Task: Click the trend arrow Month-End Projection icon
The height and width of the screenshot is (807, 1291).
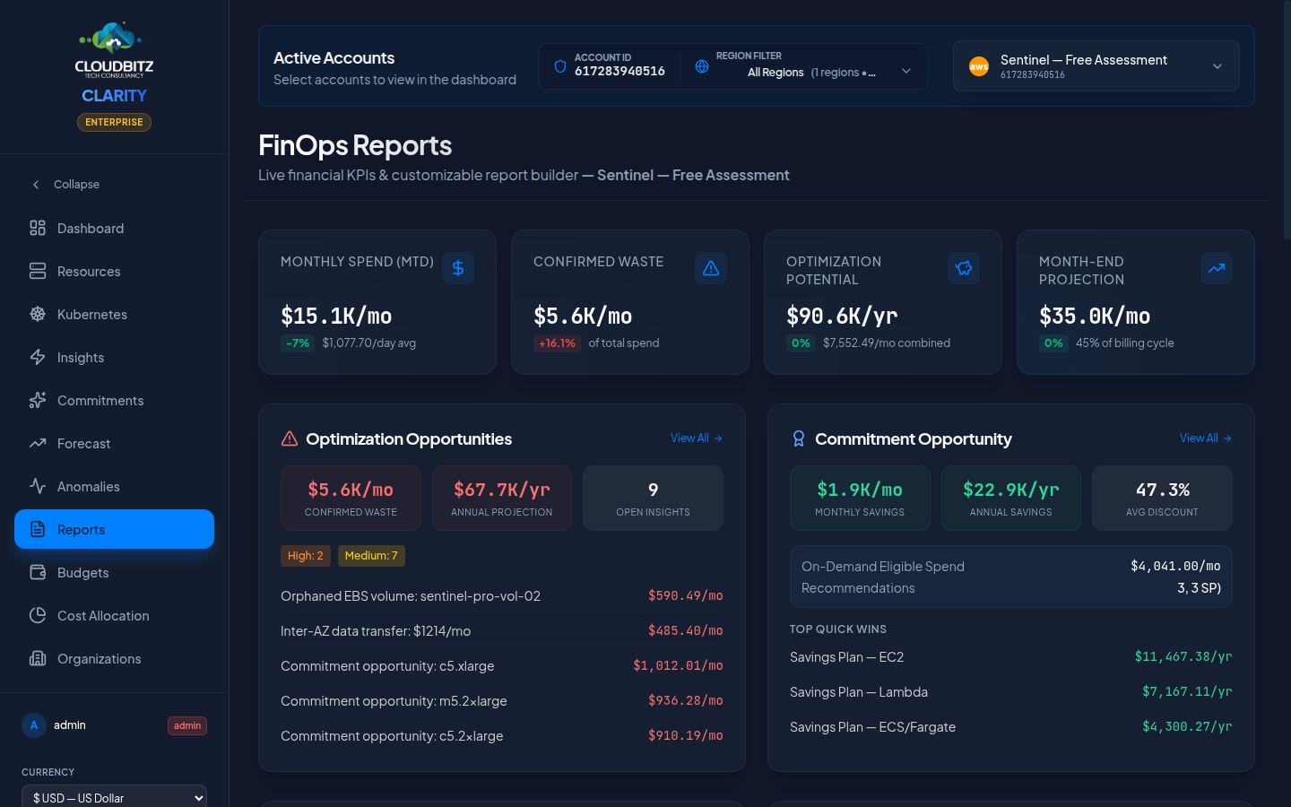Action: tap(1217, 268)
